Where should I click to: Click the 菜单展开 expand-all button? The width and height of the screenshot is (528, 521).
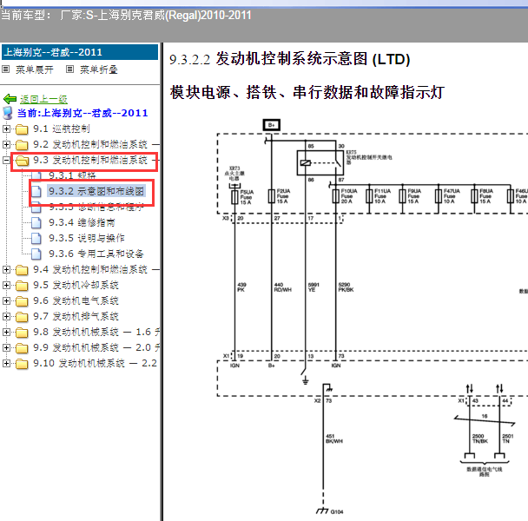[x=35, y=69]
